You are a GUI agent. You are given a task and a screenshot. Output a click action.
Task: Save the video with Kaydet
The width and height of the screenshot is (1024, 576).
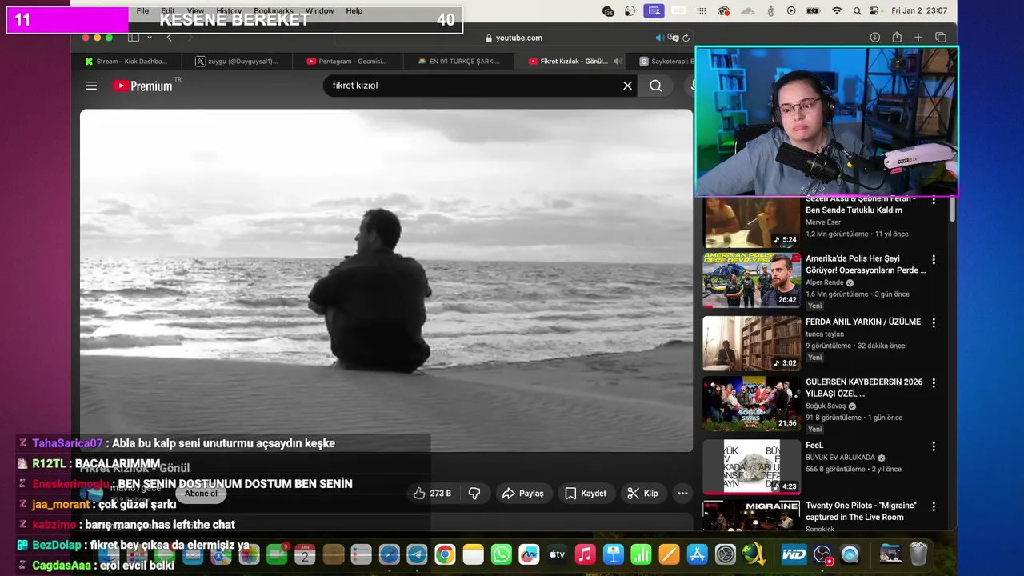[x=586, y=494]
